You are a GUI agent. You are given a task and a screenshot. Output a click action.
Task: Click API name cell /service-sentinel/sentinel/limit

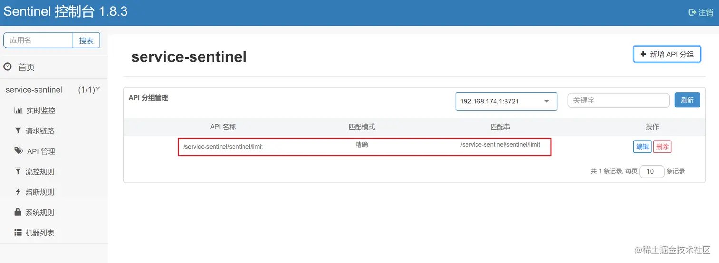[223, 147]
